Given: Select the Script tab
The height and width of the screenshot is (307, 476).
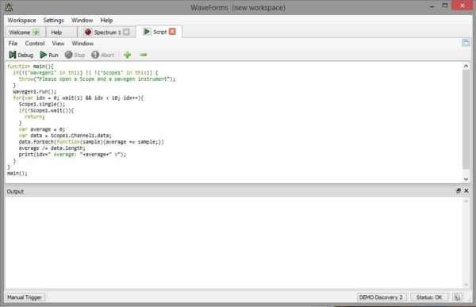Looking at the screenshot, I should [x=159, y=32].
